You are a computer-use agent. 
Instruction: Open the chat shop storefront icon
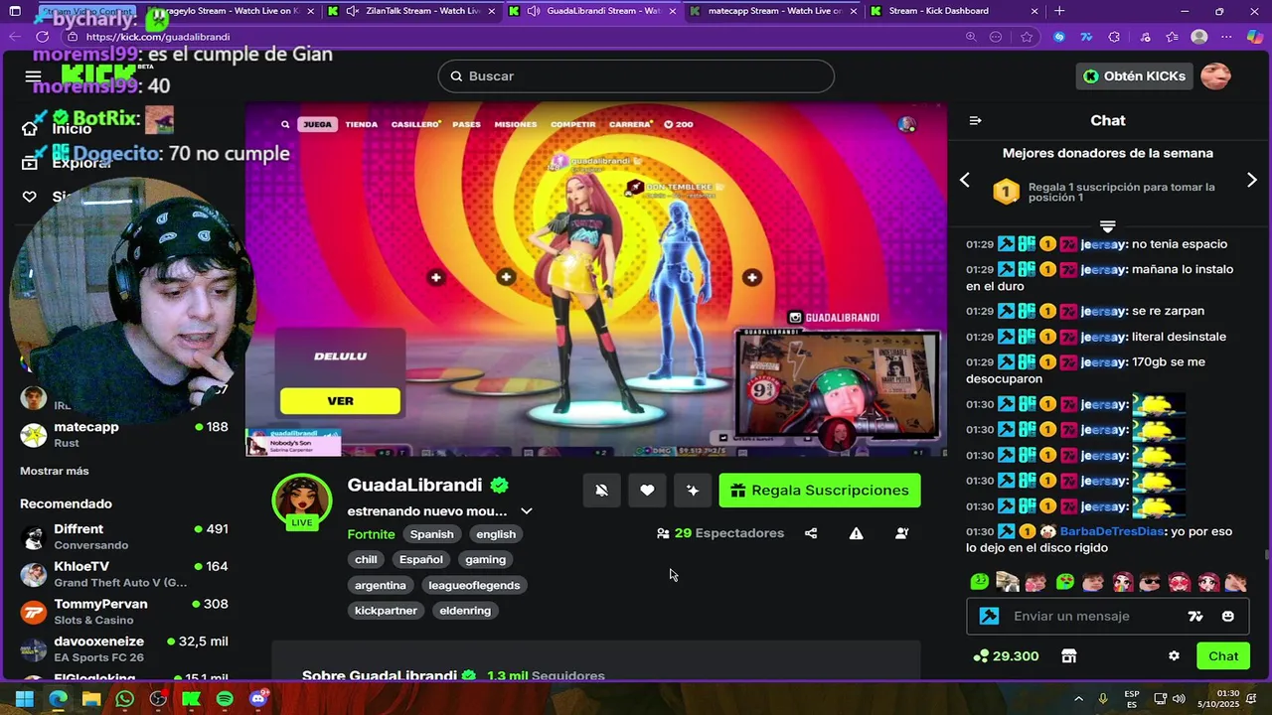tap(1068, 656)
